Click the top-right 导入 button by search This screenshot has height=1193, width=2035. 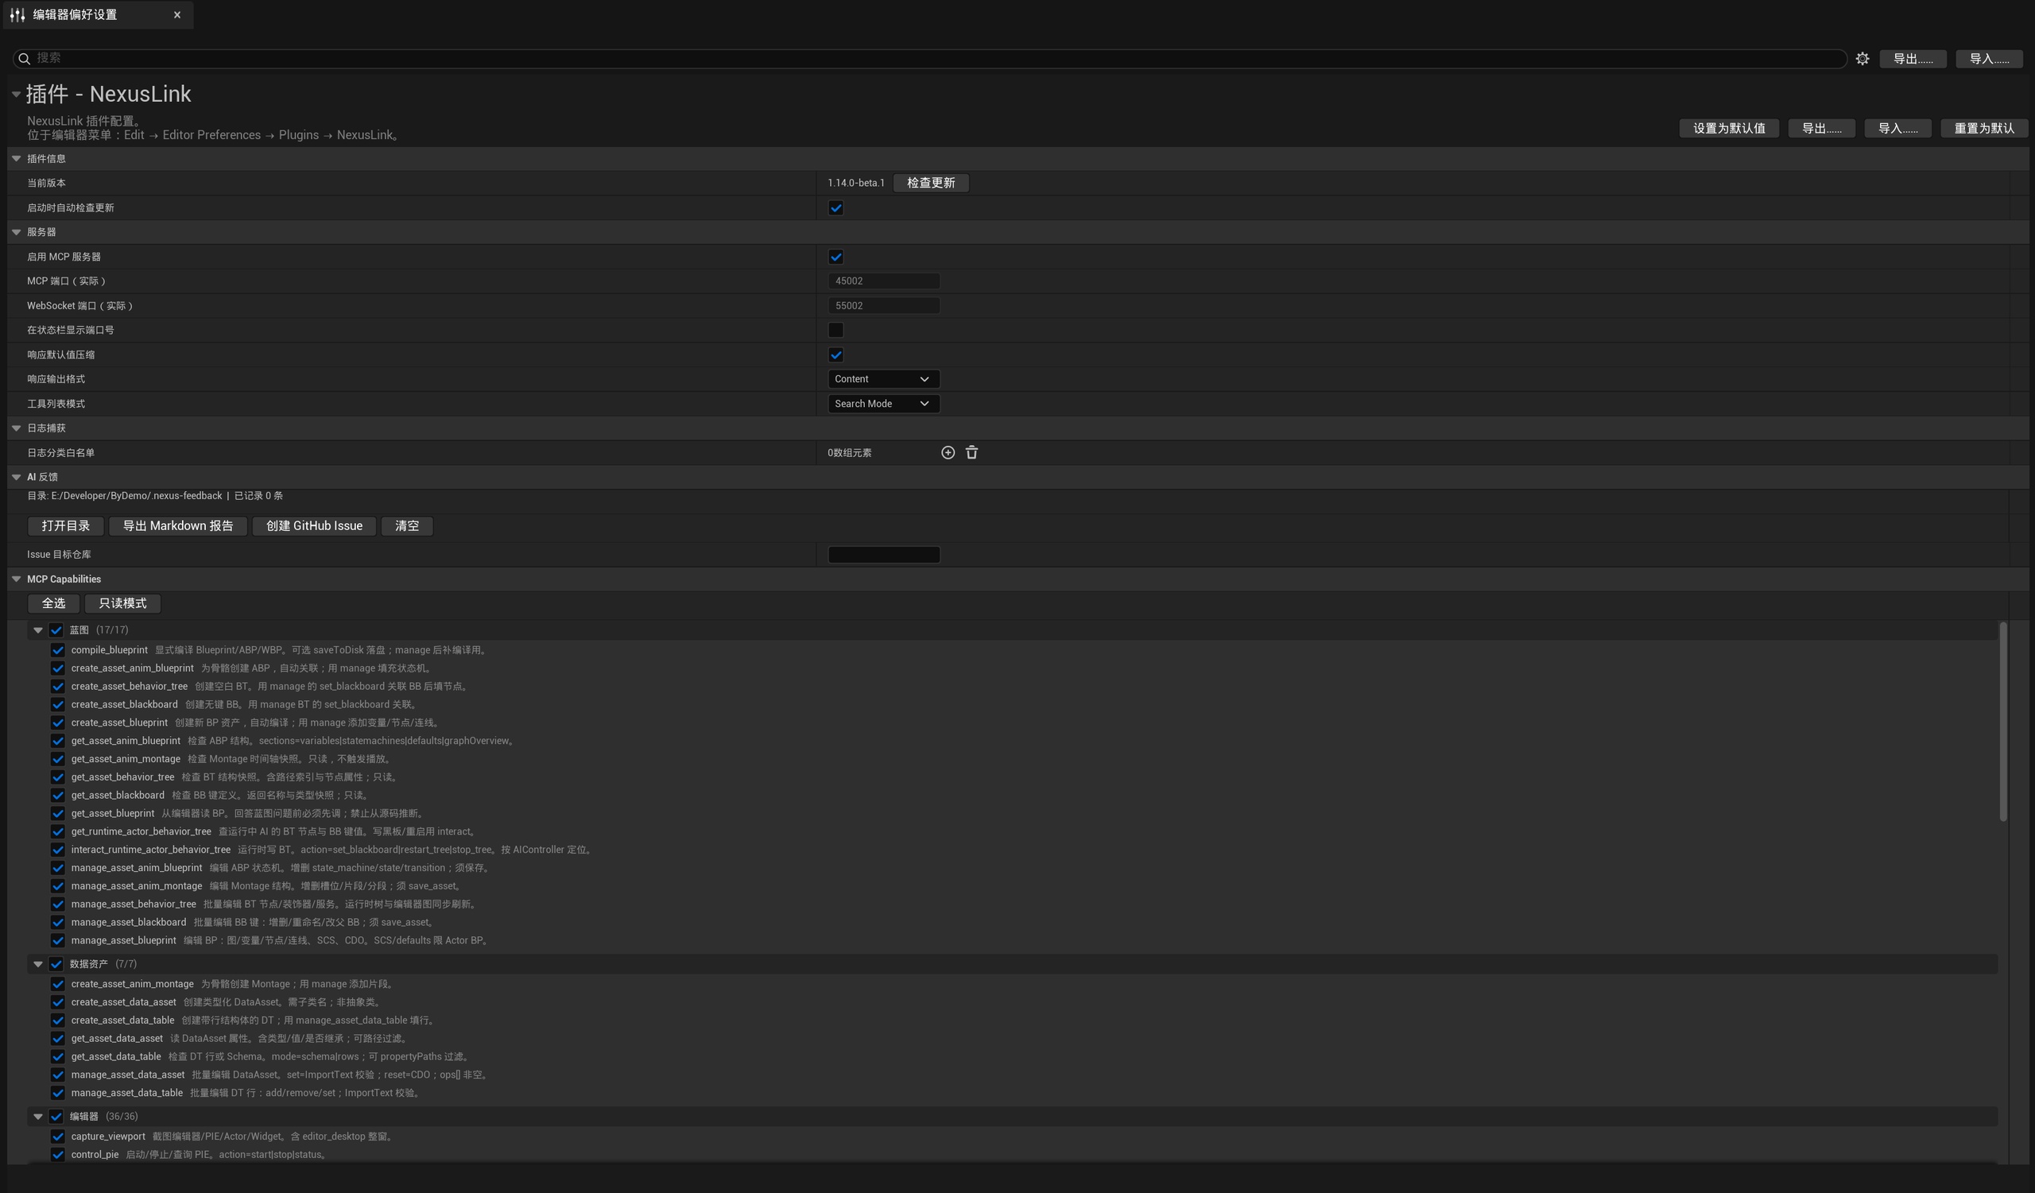1989,59
